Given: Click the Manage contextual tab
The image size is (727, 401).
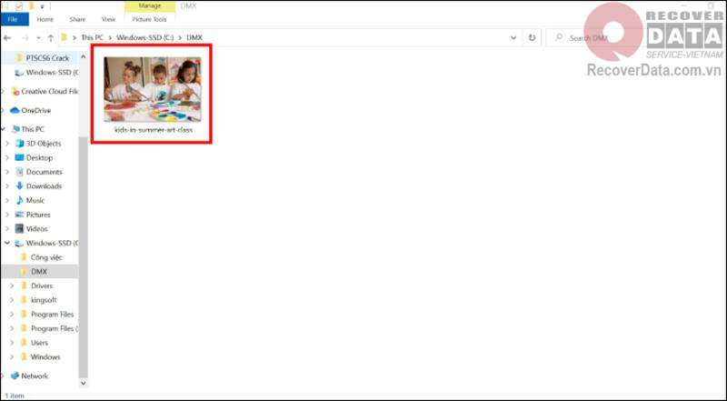Looking at the screenshot, I should pyautogui.click(x=150, y=6).
